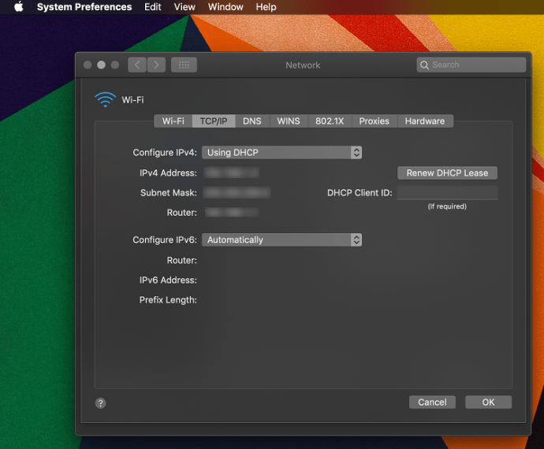Click the blue Wi-Fi signal icon
Viewport: 544px width, 449px height.
(105, 99)
